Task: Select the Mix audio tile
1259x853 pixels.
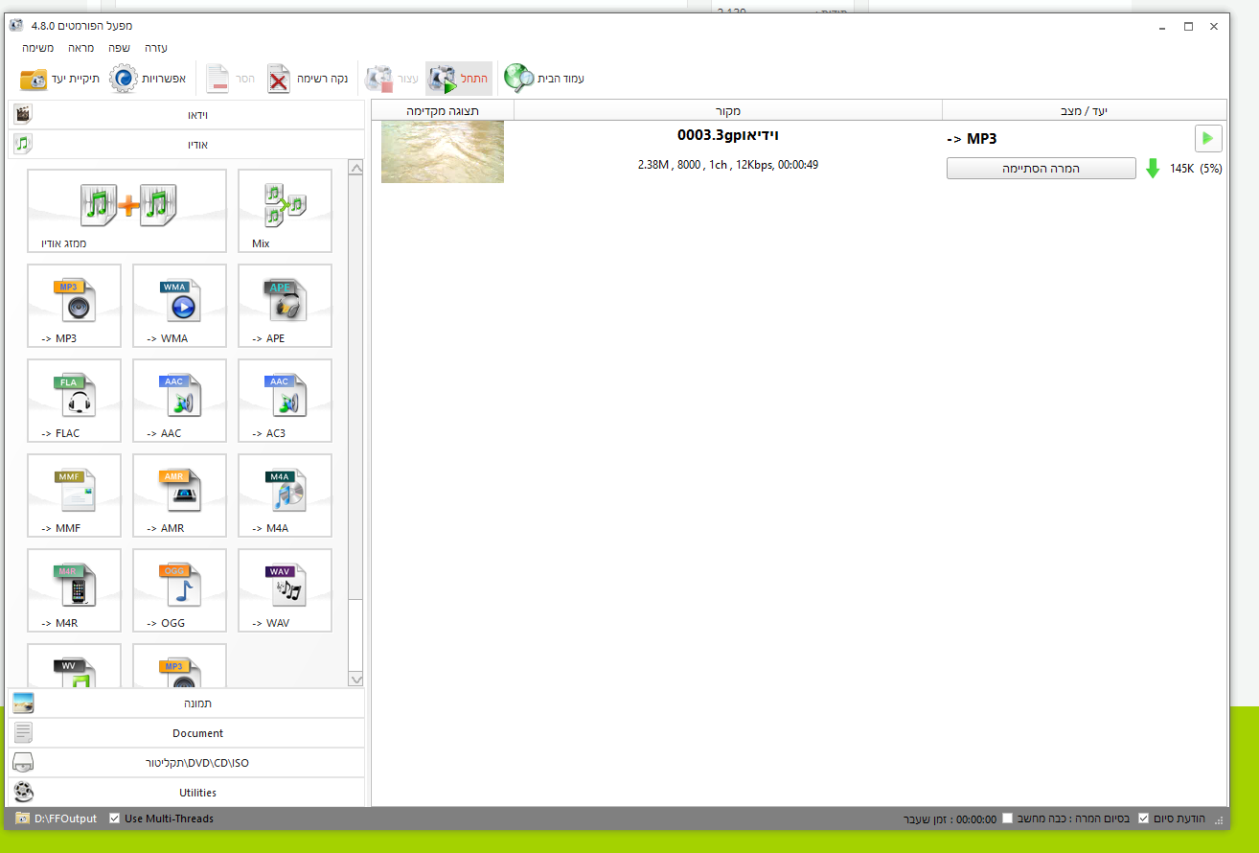Action: coord(286,211)
